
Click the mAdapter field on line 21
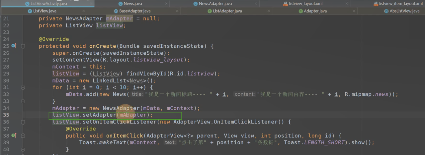[x=120, y=19]
